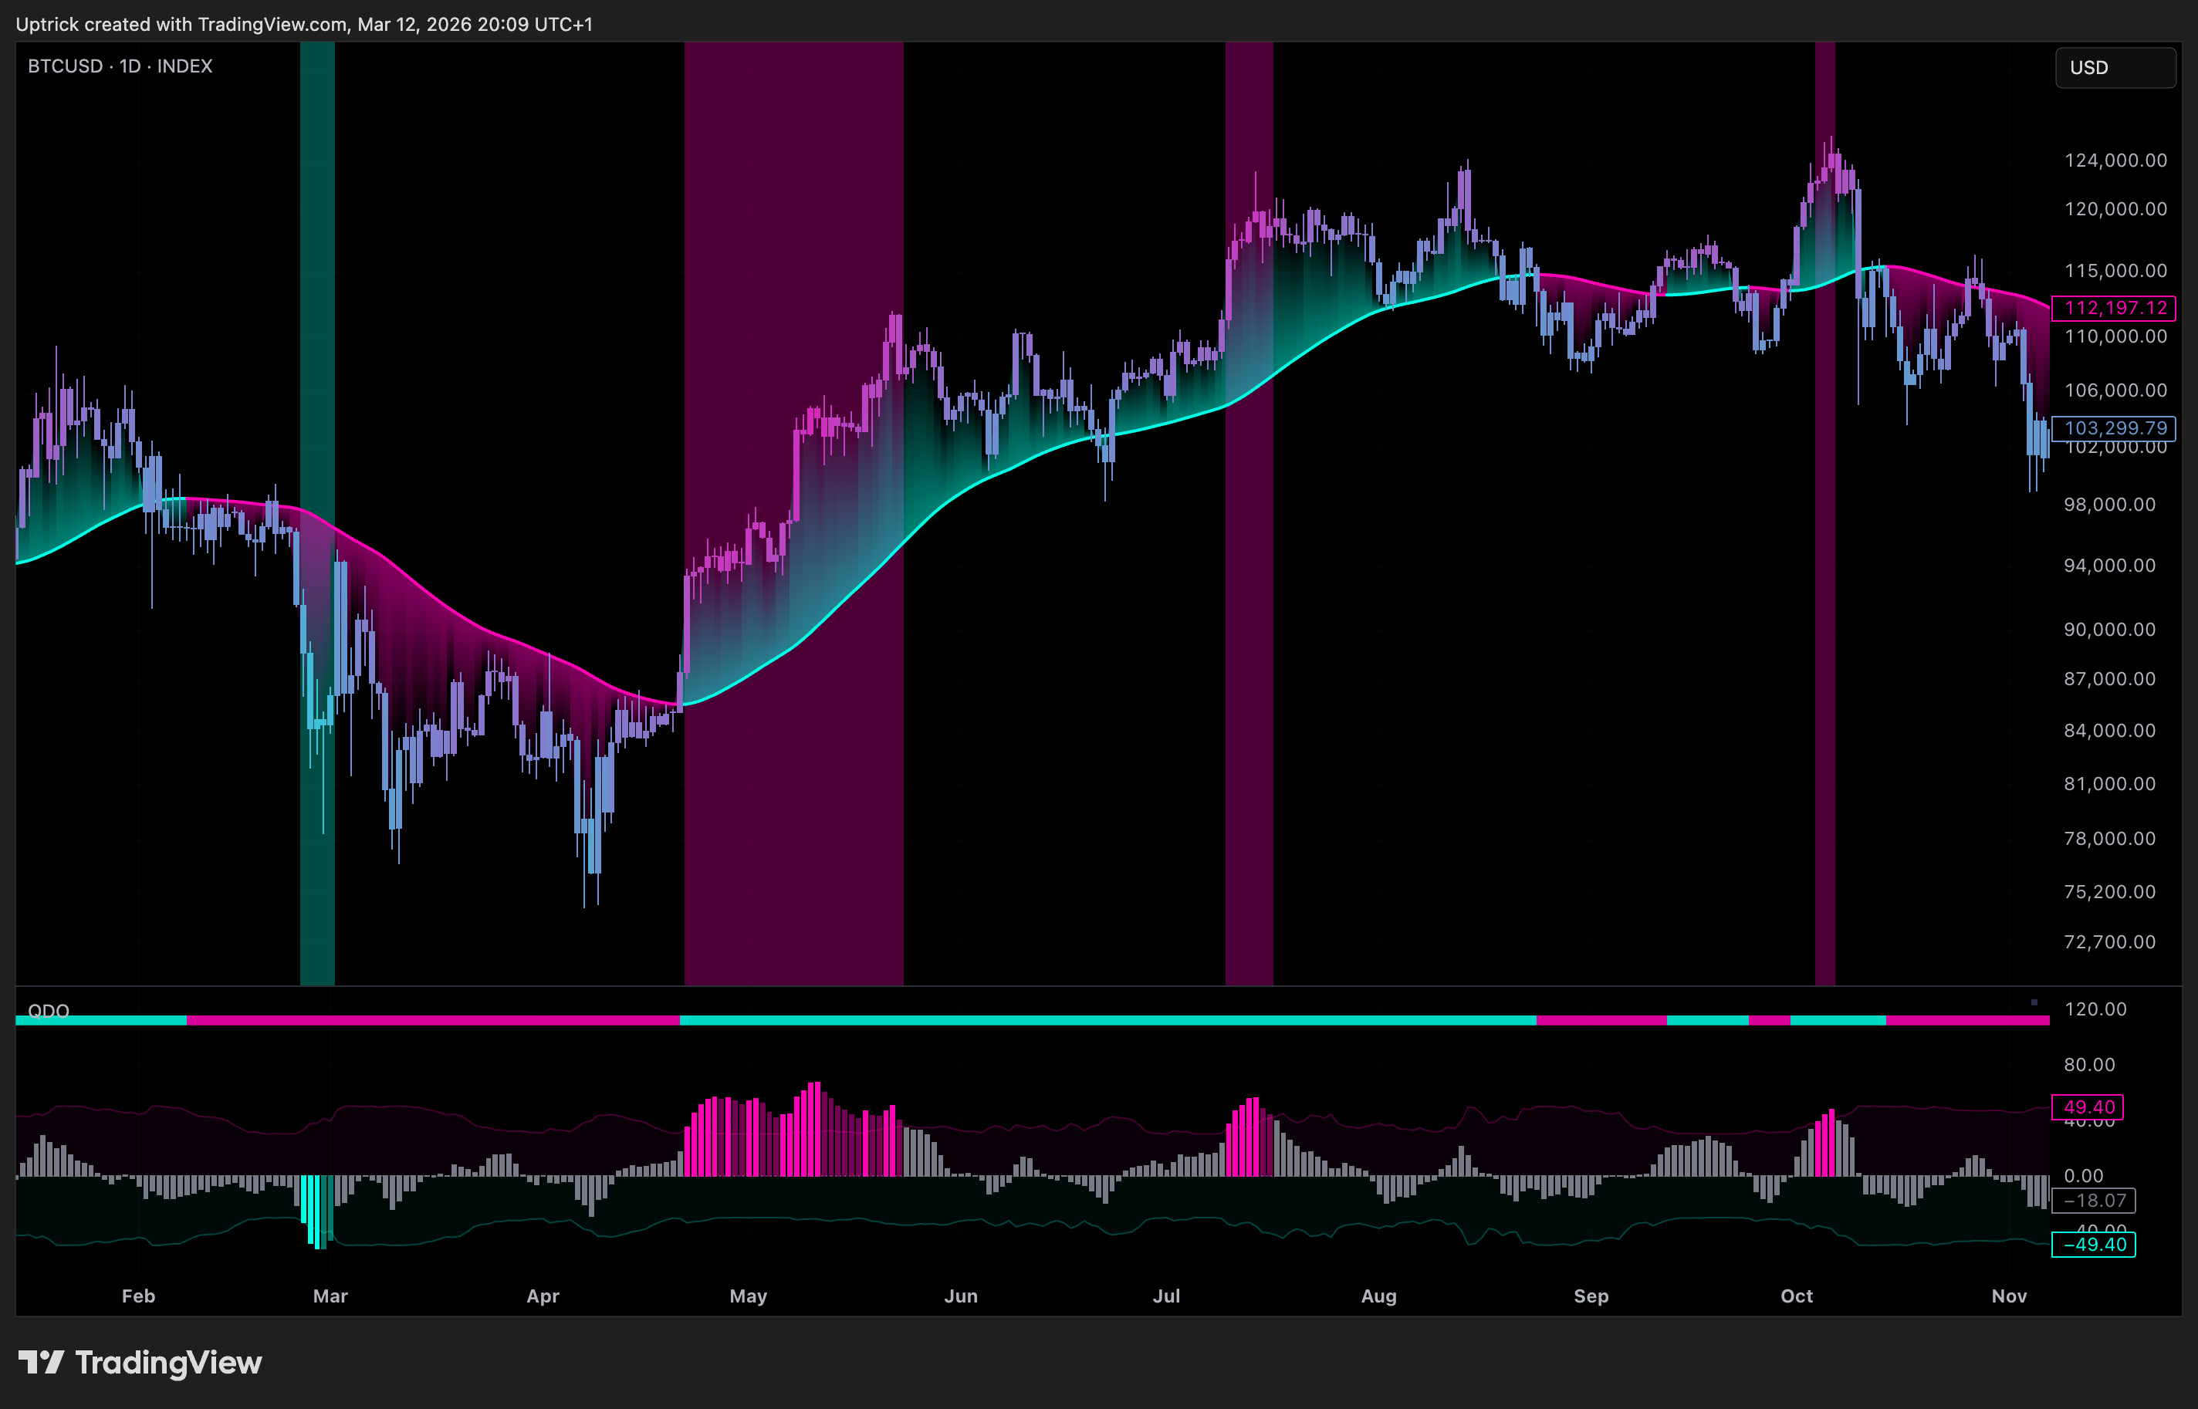Click the pink 49.40 oscillator value label
Viewport: 2198px width, 1409px height.
[x=2088, y=1107]
